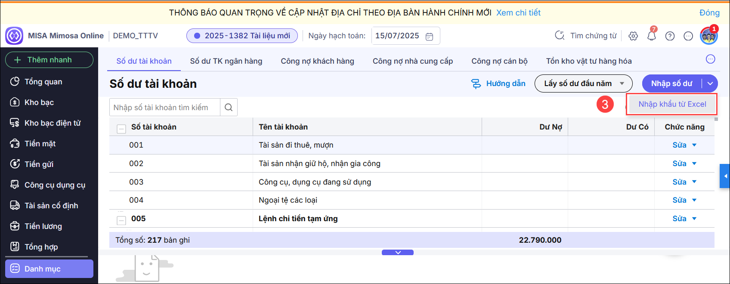Click the Thêm nhanh button

49,60
